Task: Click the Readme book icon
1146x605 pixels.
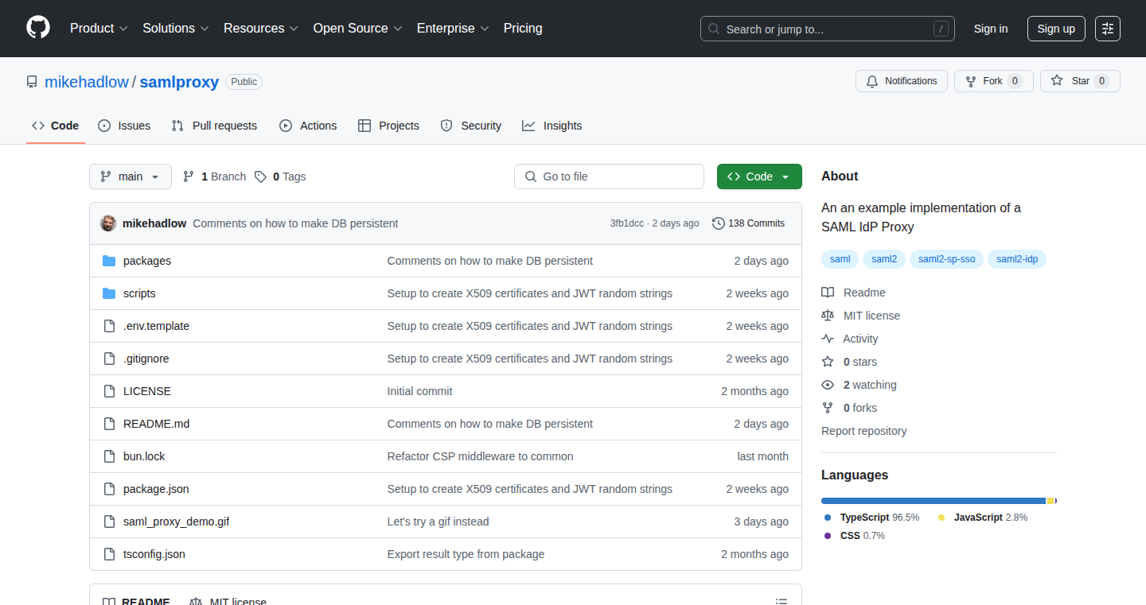Action: click(828, 293)
